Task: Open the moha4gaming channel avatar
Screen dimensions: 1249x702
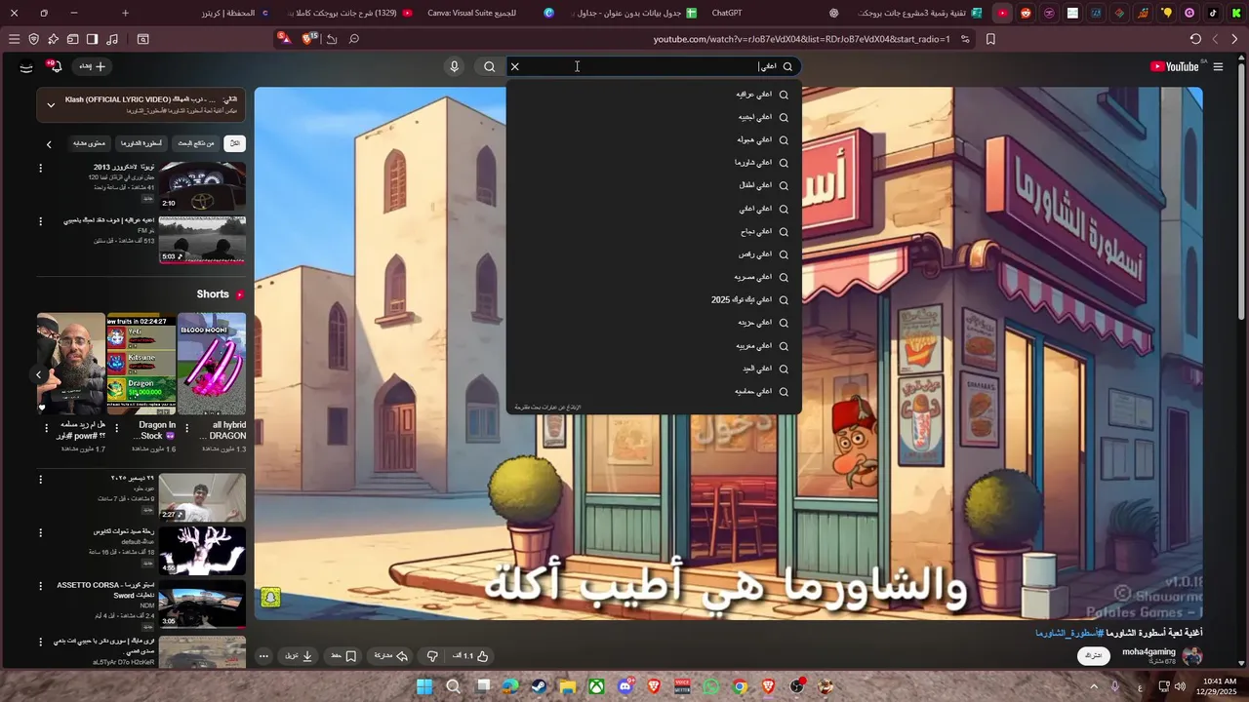Action: pyautogui.click(x=1191, y=656)
